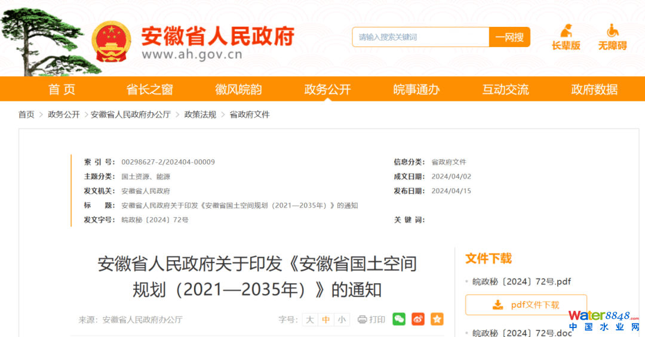Open the 政府数据 navigation tab
The image size is (645, 337).
tap(594, 89)
